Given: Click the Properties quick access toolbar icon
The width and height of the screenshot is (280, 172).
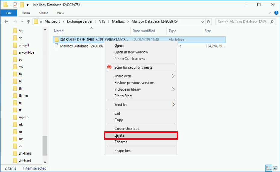Looking at the screenshot, I should point(15,5).
